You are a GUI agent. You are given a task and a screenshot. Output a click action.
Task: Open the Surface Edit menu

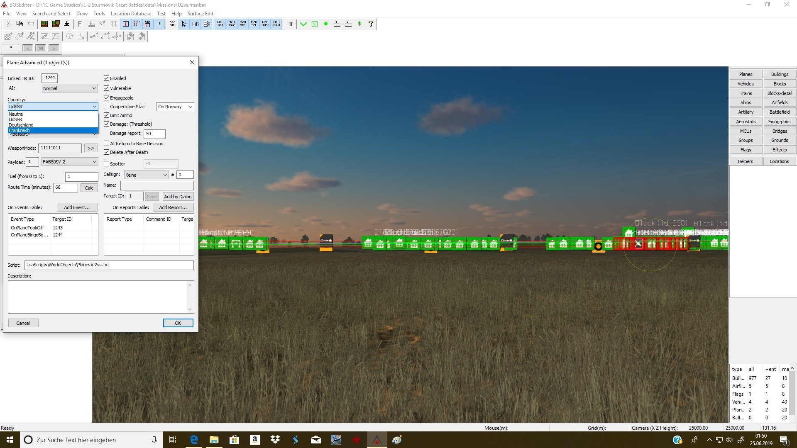tap(200, 14)
